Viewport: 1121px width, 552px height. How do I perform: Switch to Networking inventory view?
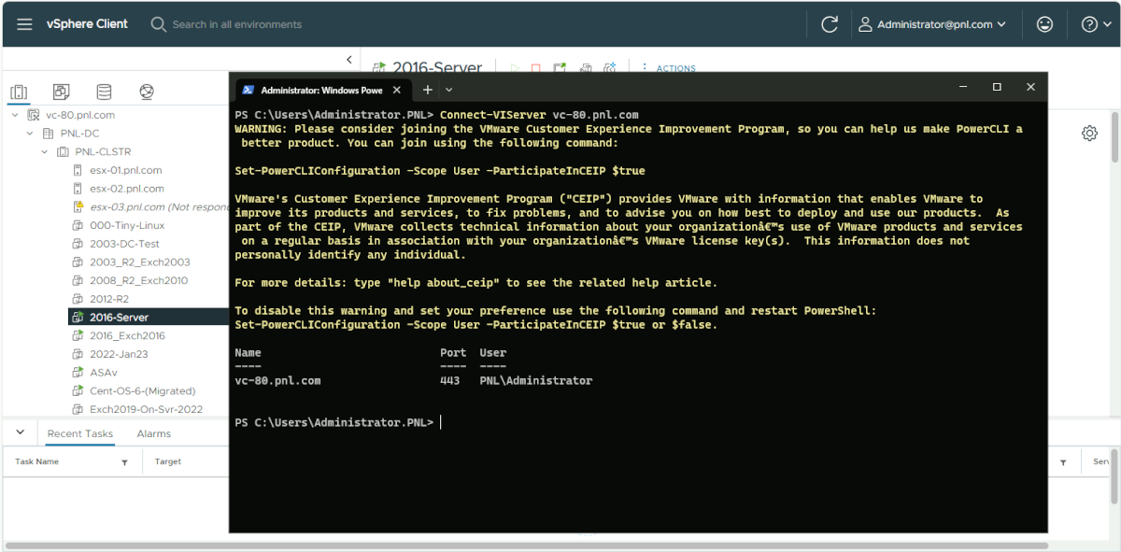point(147,92)
